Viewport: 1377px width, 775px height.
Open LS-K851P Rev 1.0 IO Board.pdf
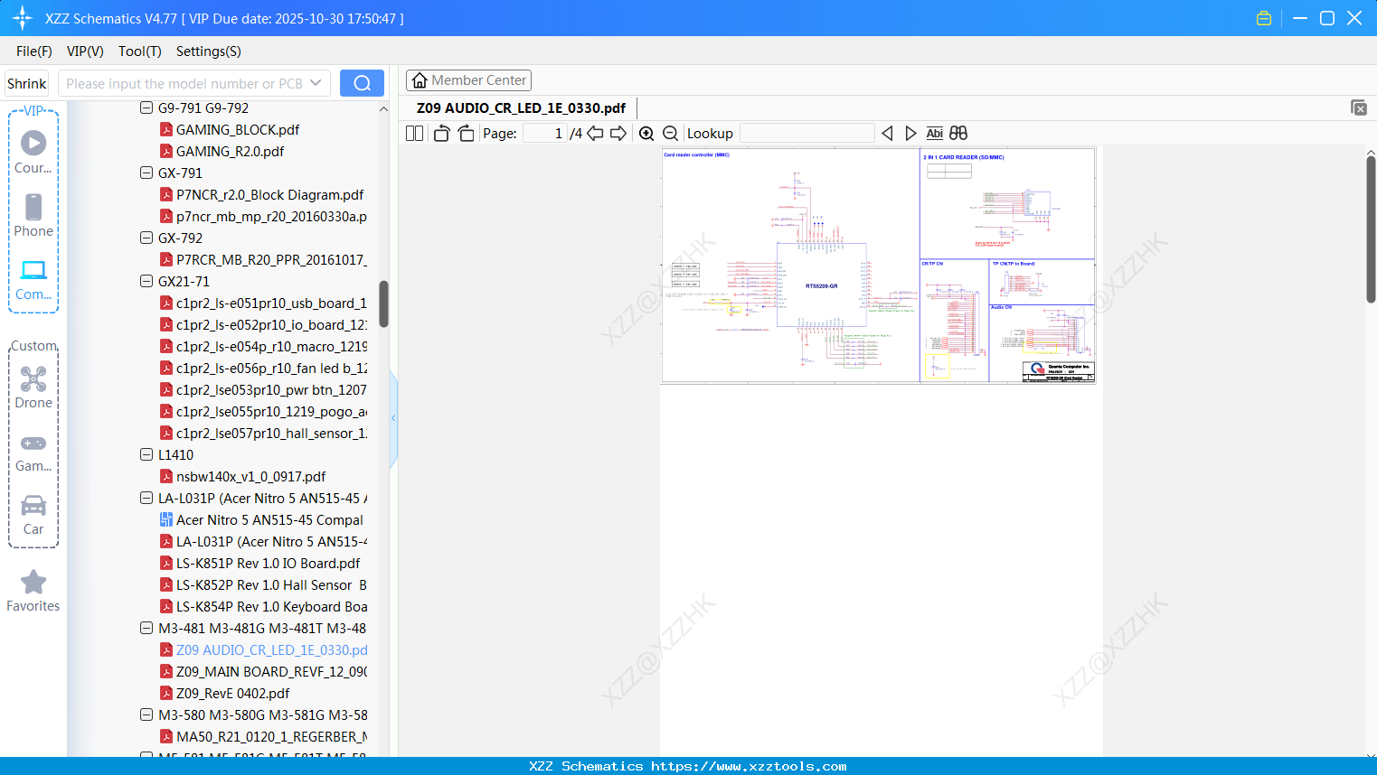[x=268, y=563]
